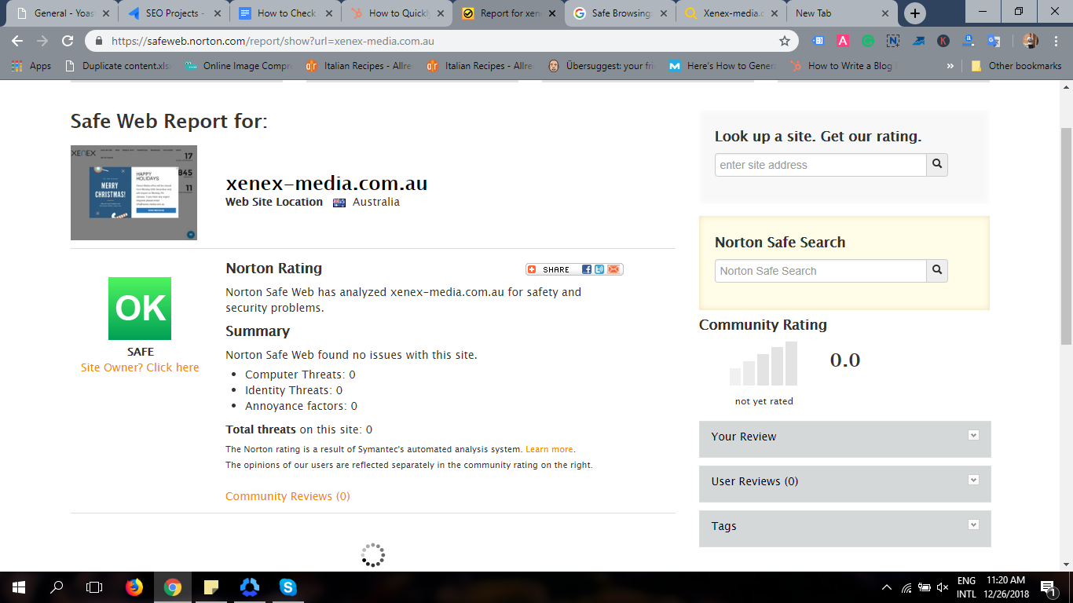
Task: Open the blue tag extension icon
Action: point(818,41)
